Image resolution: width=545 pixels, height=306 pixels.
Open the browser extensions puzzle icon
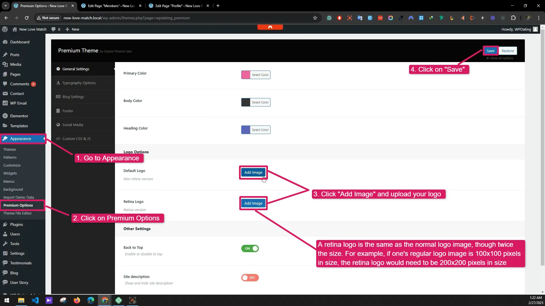click(513, 18)
